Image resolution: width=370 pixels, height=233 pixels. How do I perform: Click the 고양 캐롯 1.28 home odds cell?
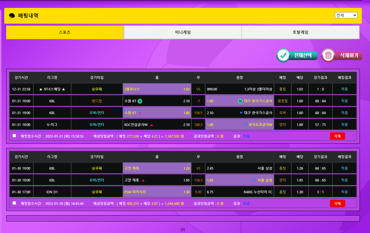click(x=157, y=168)
